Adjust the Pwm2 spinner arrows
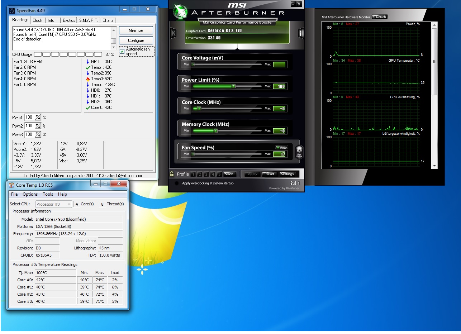The width and height of the screenshot is (461, 334). 38,126
